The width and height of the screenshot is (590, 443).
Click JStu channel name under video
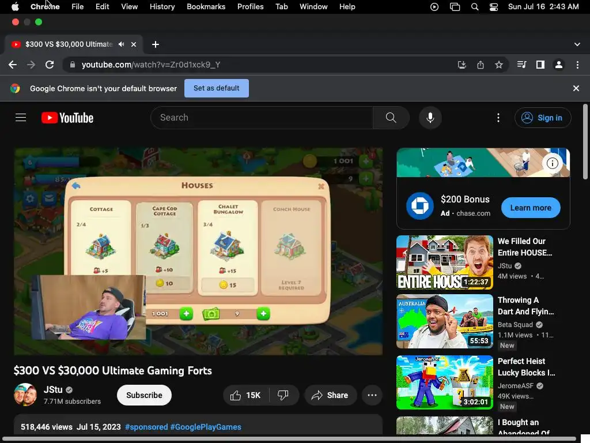click(x=53, y=389)
